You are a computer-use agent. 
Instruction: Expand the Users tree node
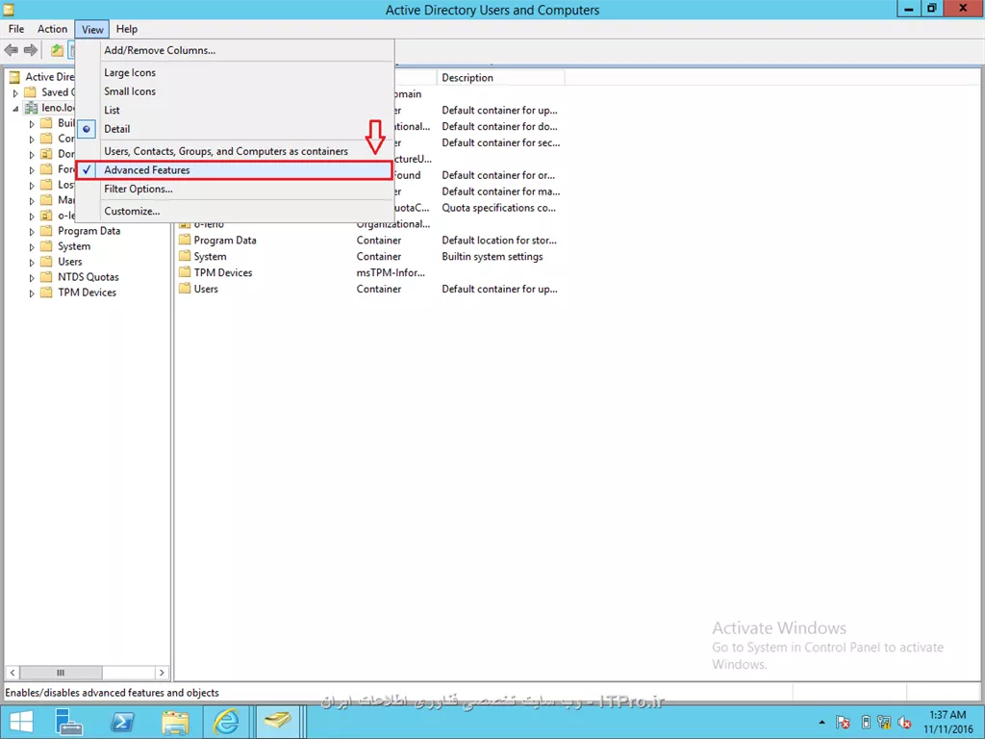pyautogui.click(x=32, y=262)
